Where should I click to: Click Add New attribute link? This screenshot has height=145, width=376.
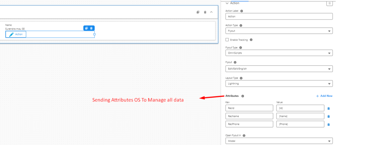[x=324, y=96]
